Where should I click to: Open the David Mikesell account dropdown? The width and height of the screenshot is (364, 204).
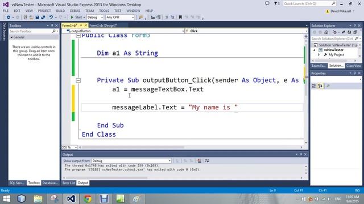pyautogui.click(x=341, y=11)
